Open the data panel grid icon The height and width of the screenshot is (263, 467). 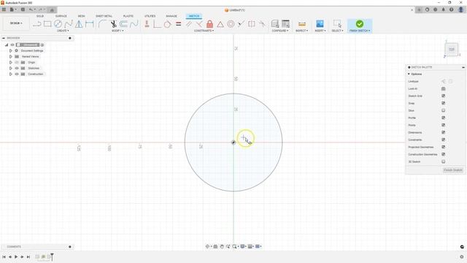(4, 9)
